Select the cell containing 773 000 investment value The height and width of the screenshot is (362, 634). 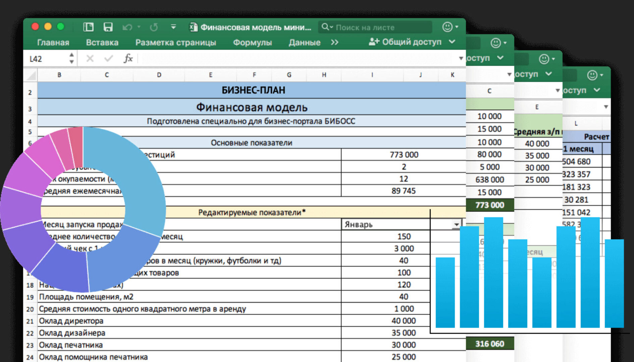[404, 155]
